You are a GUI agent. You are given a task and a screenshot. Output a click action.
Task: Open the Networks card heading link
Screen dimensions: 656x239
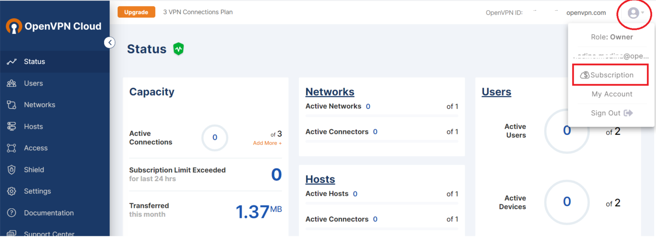click(x=330, y=92)
